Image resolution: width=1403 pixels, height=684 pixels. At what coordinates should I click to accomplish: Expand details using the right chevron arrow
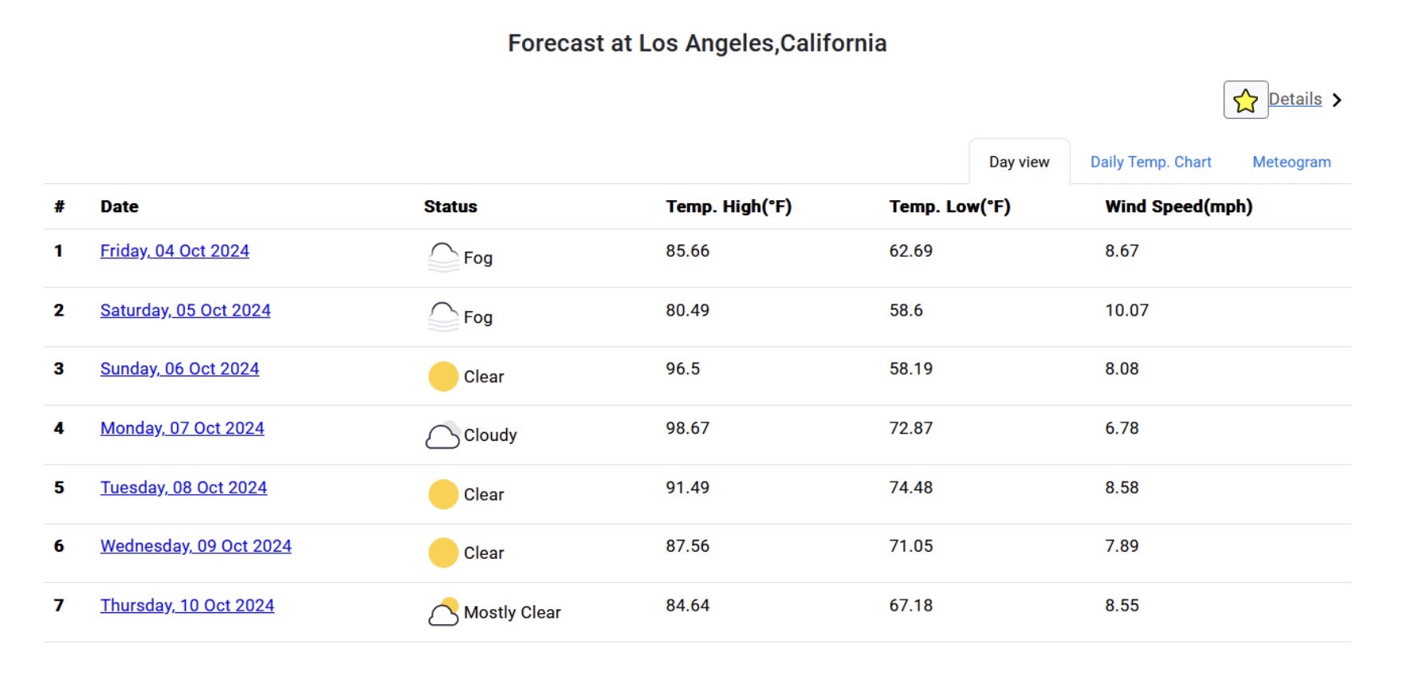[1337, 100]
